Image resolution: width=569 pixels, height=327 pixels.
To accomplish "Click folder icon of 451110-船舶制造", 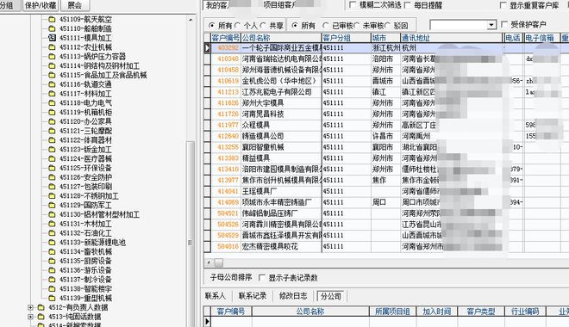I will click(x=52, y=28).
